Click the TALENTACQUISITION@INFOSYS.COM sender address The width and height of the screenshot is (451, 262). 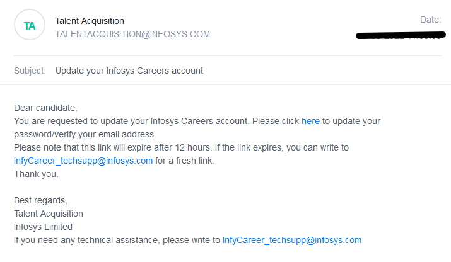coord(132,34)
